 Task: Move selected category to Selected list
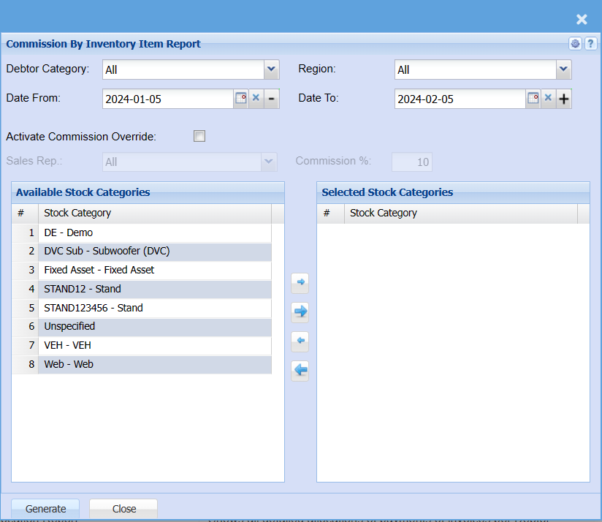(300, 282)
